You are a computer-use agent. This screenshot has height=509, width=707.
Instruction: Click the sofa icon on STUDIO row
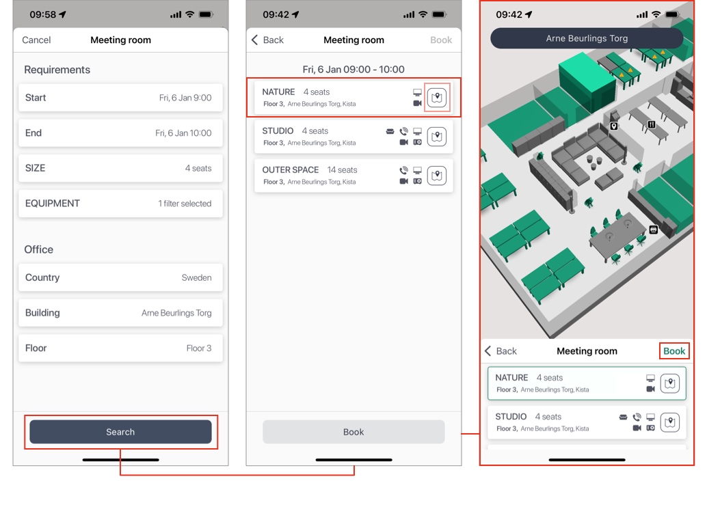[x=390, y=131]
